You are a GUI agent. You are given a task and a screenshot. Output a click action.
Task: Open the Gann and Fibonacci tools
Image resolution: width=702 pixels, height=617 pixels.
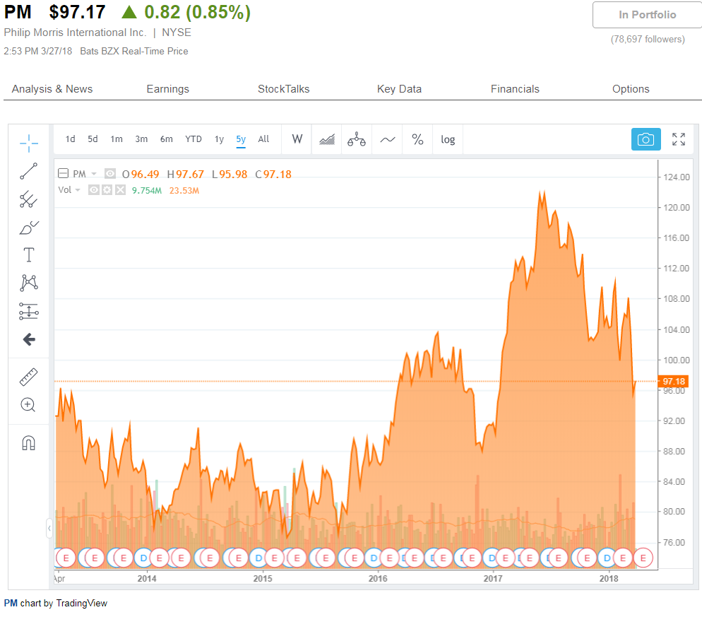28,199
